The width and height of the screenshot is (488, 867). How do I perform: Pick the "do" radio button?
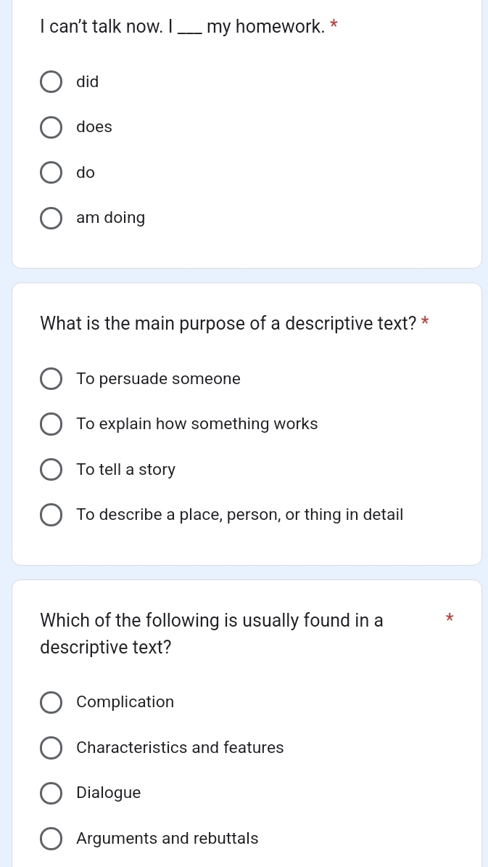(51, 173)
